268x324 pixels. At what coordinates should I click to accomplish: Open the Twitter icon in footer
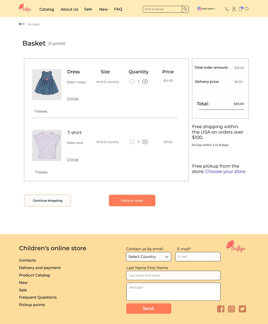(x=242, y=309)
